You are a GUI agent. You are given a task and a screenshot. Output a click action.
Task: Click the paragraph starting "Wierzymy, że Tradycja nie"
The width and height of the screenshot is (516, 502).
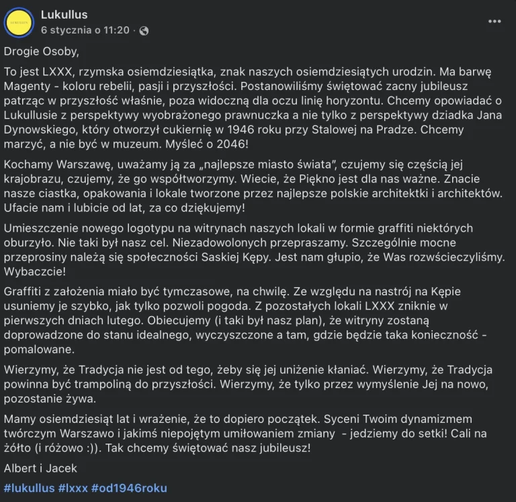(249, 384)
